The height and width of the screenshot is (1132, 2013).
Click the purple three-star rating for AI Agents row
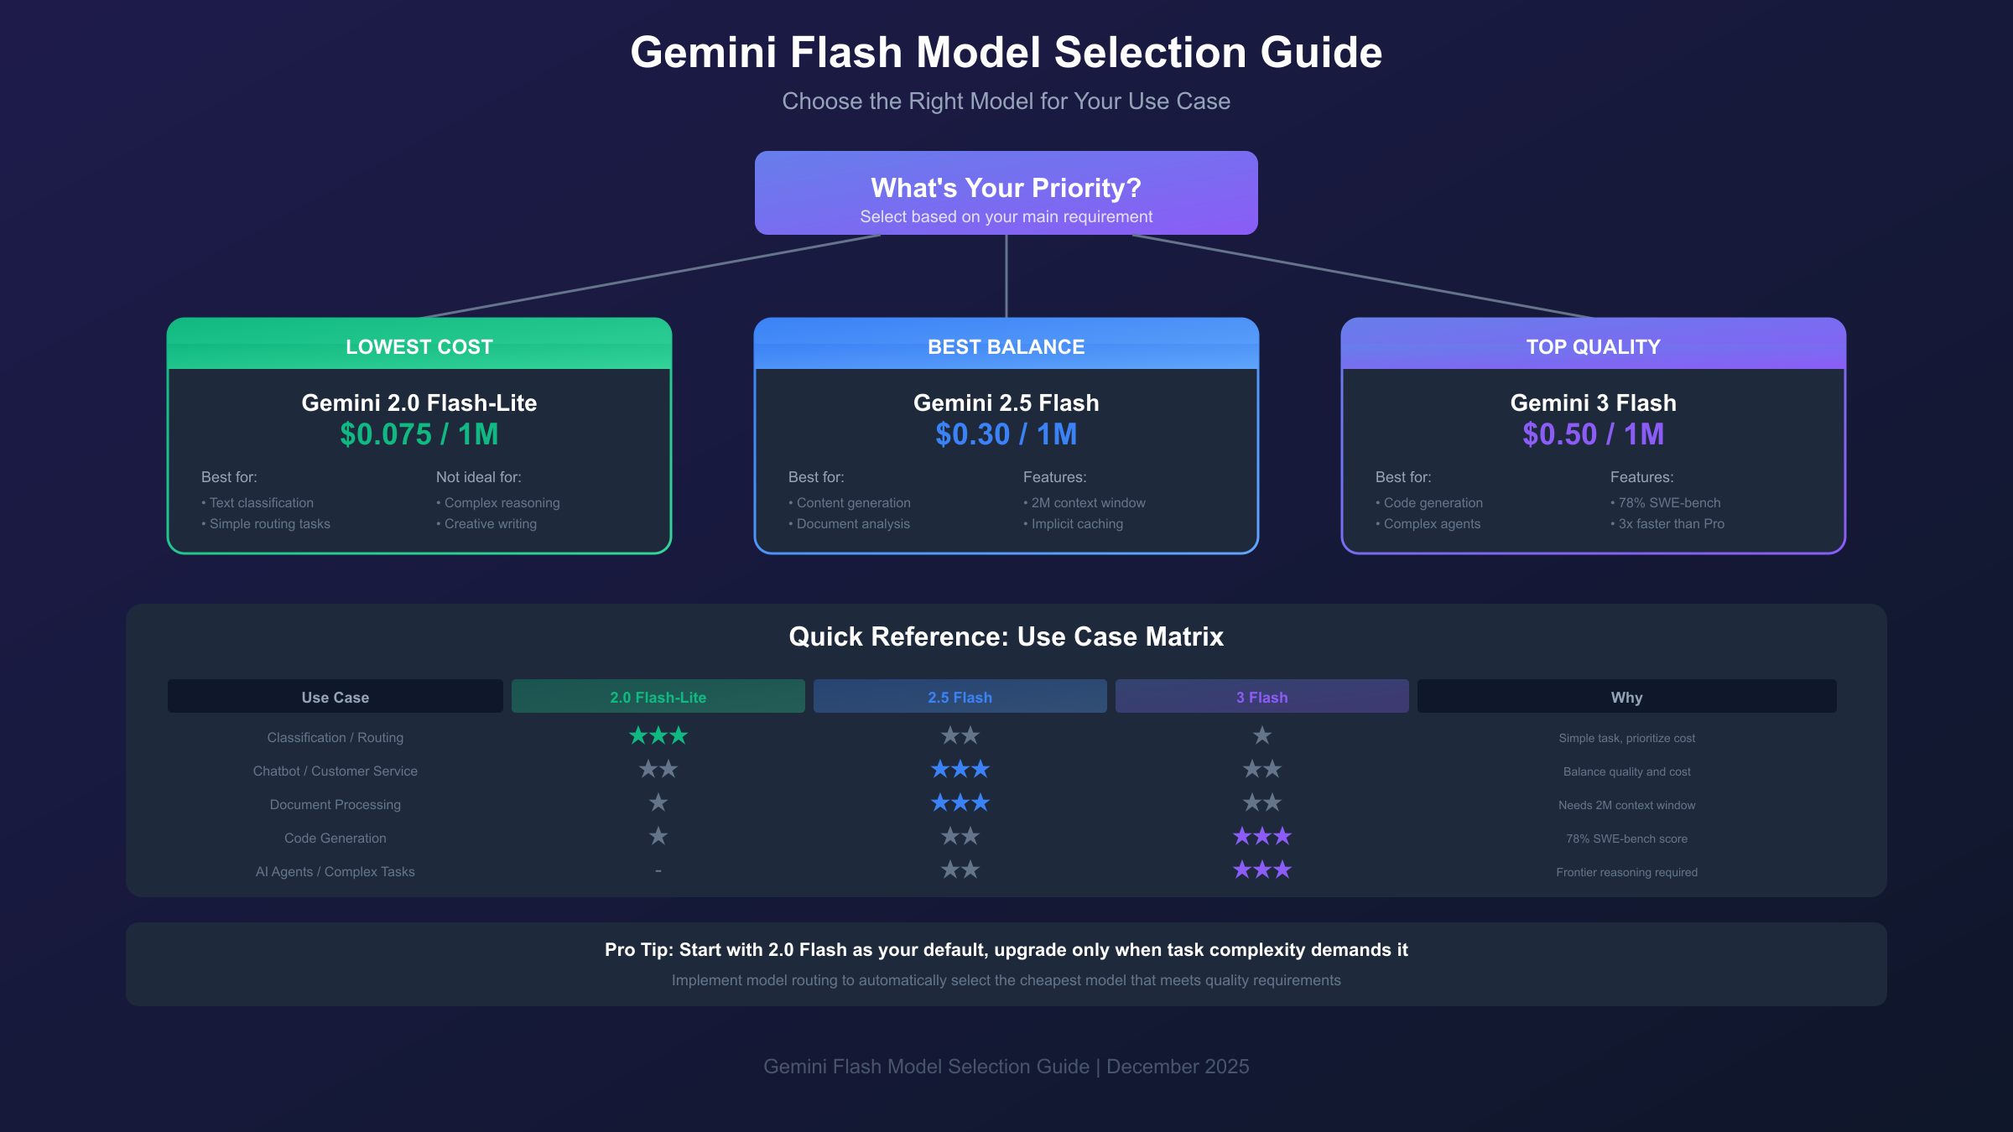pos(1262,870)
